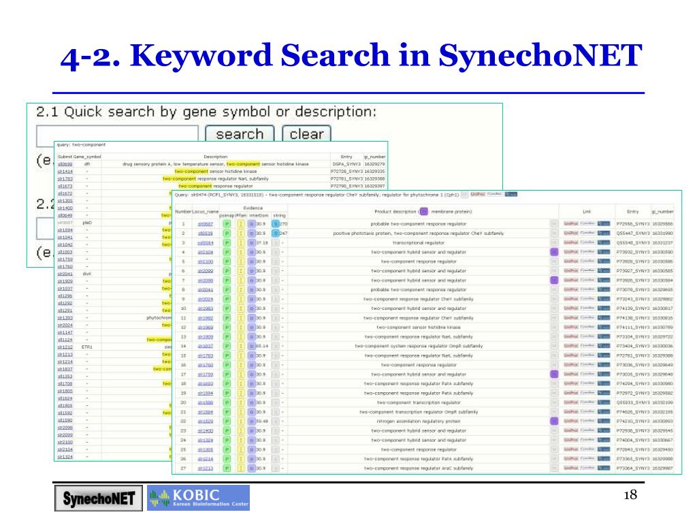Open UniProt link icon in row 1
This screenshot has height=523, width=697.
pyautogui.click(x=571, y=223)
